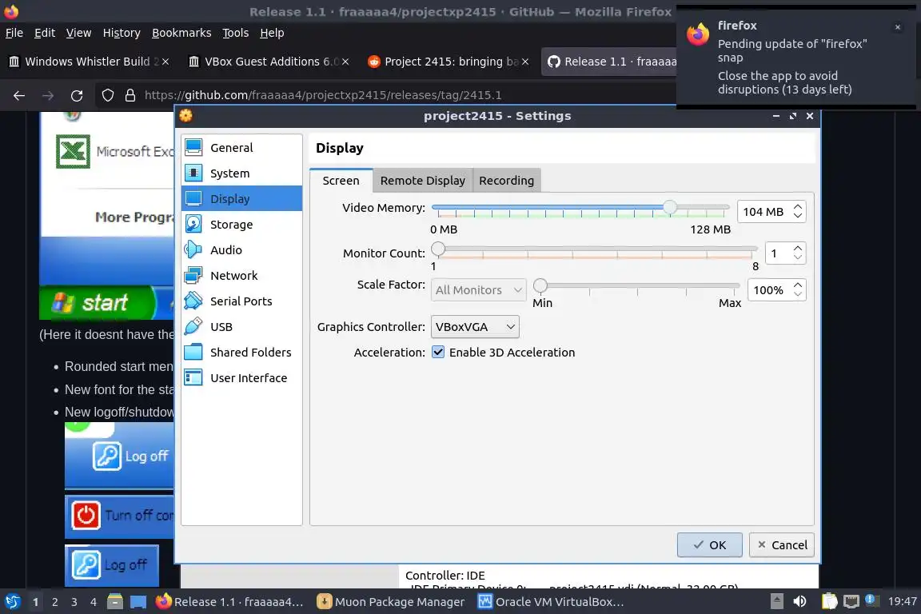This screenshot has width=921, height=614.
Task: Close the Windows Whistler Build tab
Action: (165, 62)
